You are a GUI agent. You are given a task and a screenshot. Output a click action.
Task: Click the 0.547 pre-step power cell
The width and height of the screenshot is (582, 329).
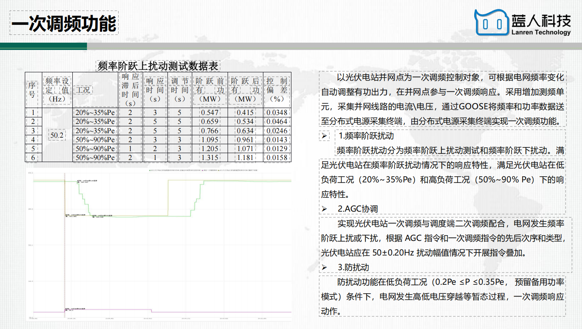tap(210, 113)
